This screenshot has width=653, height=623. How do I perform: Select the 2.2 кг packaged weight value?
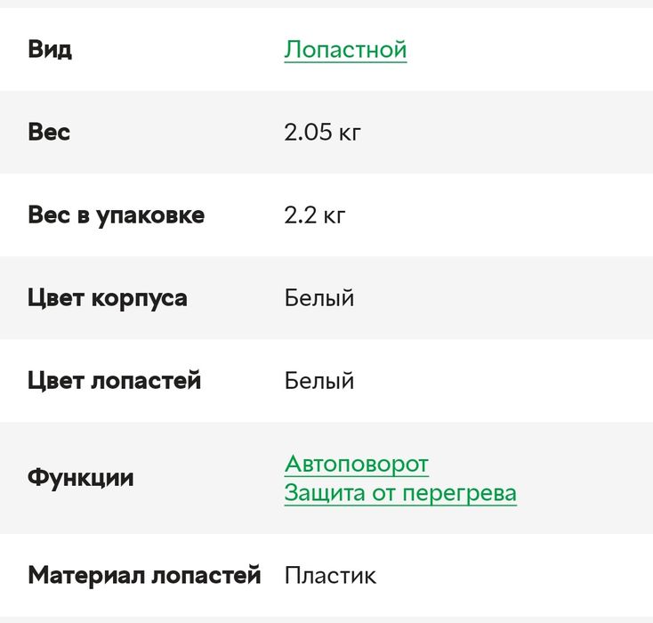(x=315, y=214)
